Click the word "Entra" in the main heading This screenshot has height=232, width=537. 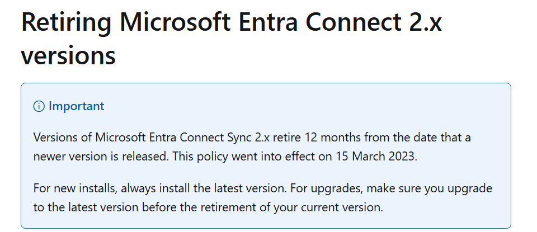[268, 22]
